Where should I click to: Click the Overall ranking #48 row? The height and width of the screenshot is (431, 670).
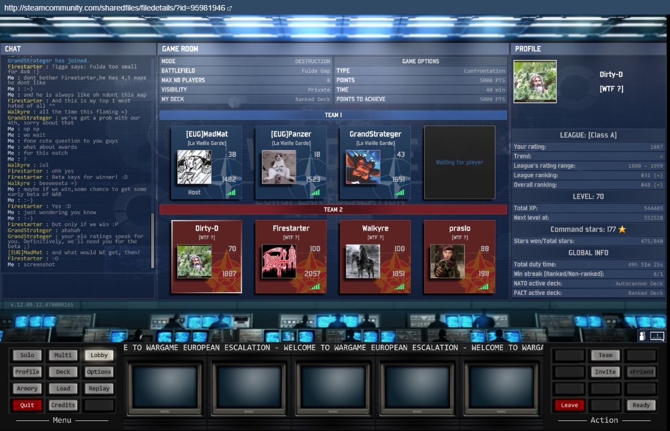(588, 185)
